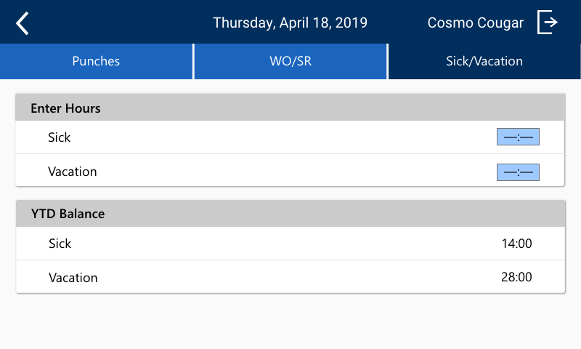Select the Sick/Vacation tab
Screen dimensions: 581x349
click(484, 61)
